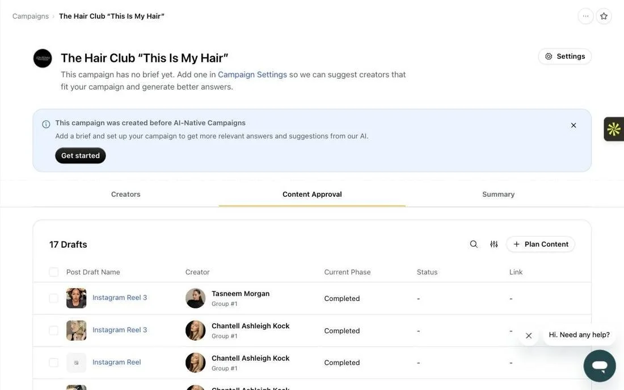Click the Link column header
The height and width of the screenshot is (390, 624).
coord(516,272)
